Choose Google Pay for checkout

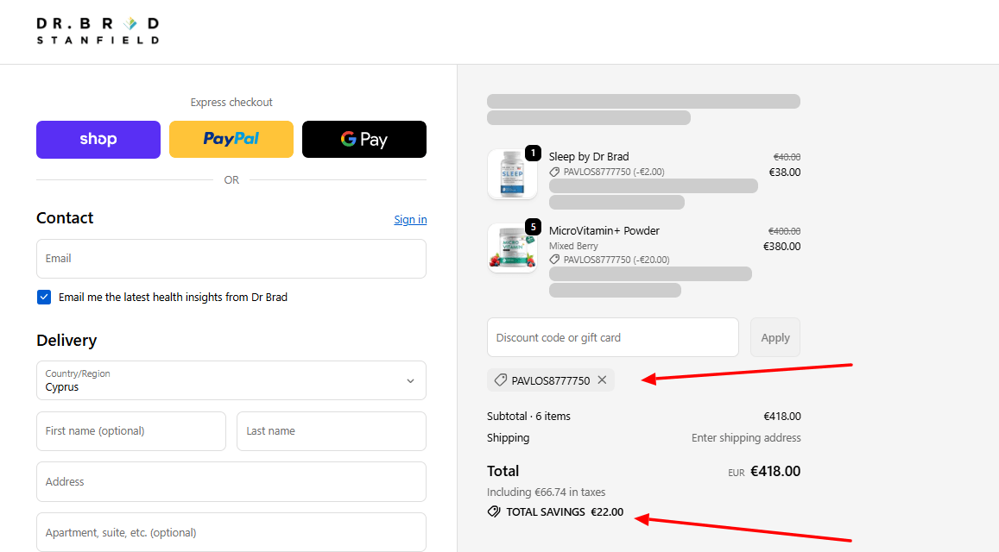click(364, 139)
